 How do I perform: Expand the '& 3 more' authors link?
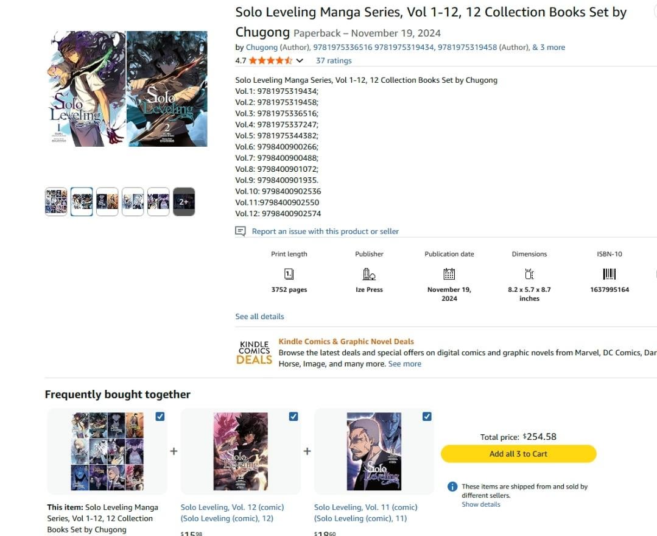(549, 48)
